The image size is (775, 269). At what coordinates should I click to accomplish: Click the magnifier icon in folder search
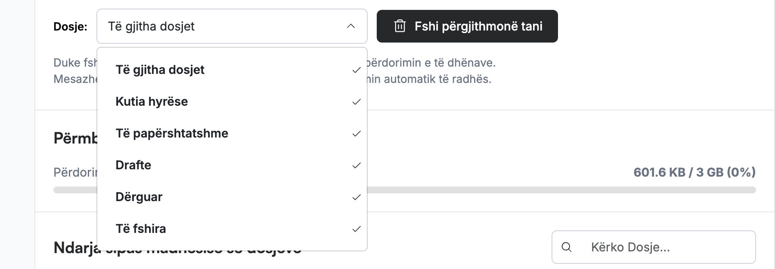(567, 247)
